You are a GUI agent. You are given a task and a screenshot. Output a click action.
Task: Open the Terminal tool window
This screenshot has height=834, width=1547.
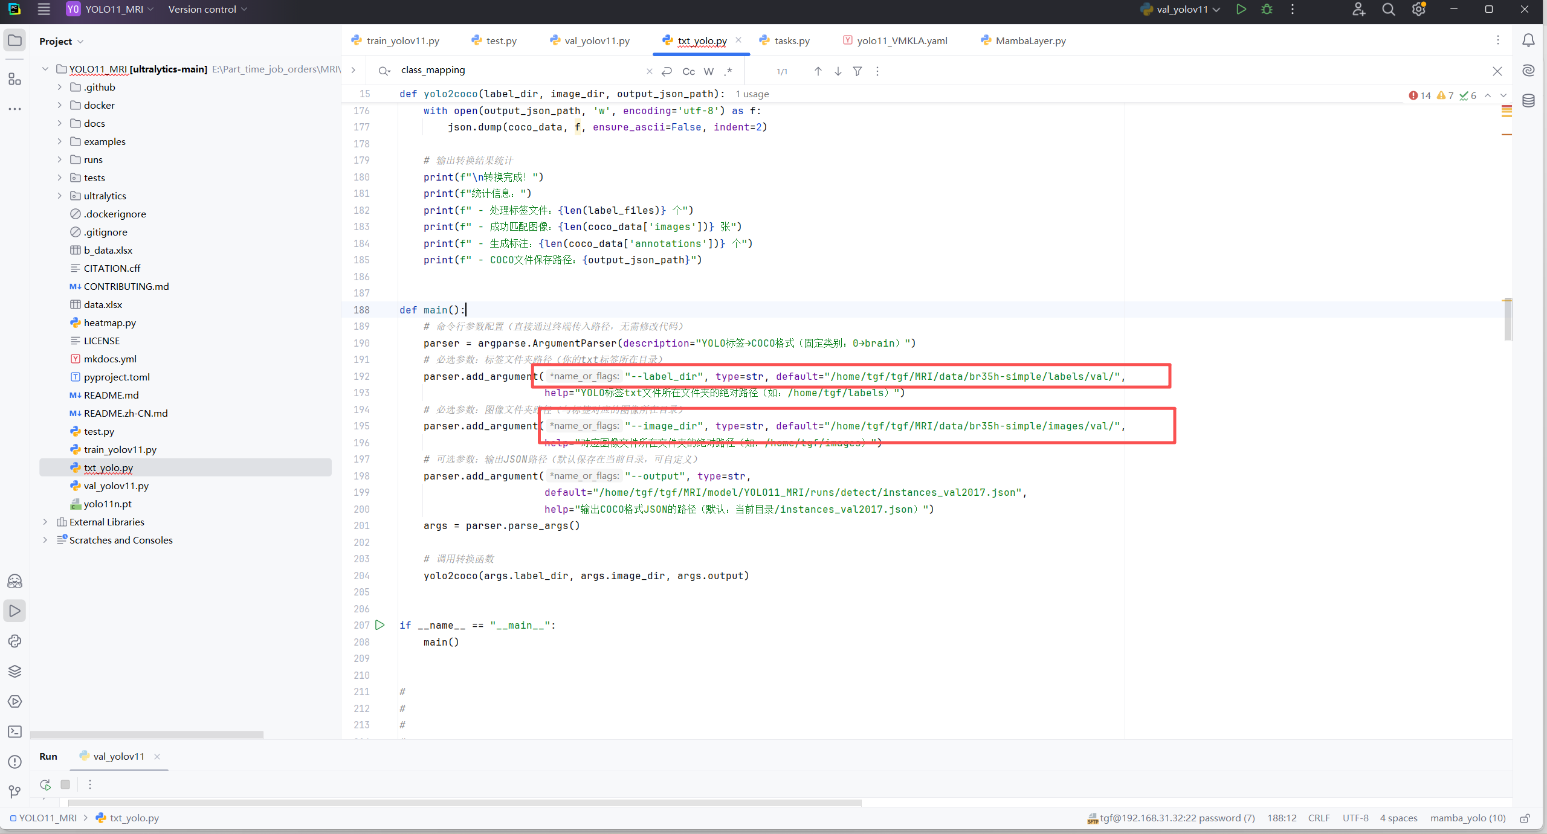[x=15, y=731]
